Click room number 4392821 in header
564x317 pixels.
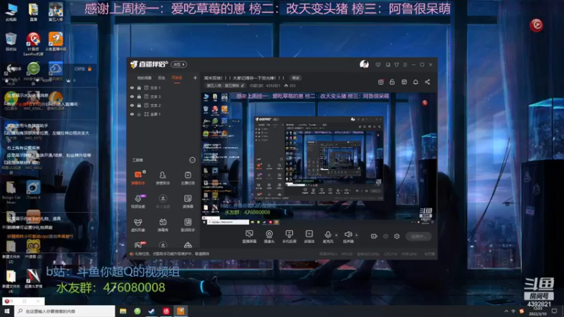pos(273,85)
